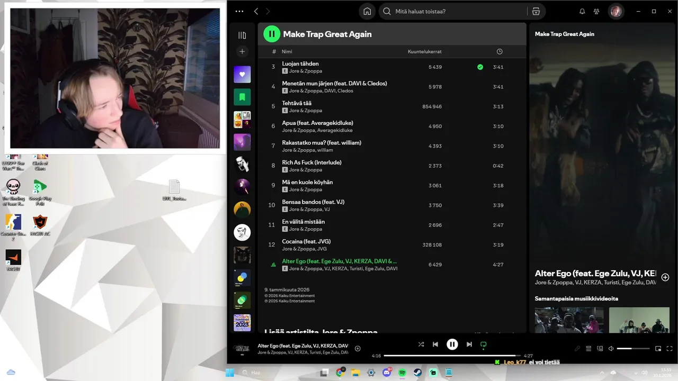Mute the Spotify volume
This screenshot has width=678, height=381.
[611, 349]
